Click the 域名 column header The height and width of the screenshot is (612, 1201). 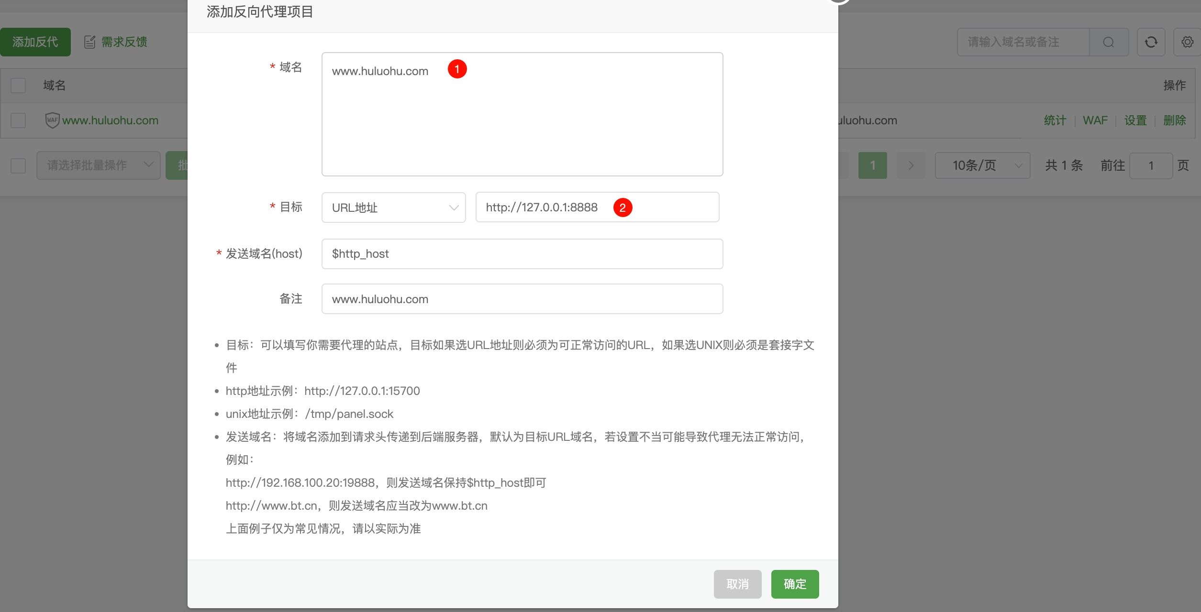(54, 86)
